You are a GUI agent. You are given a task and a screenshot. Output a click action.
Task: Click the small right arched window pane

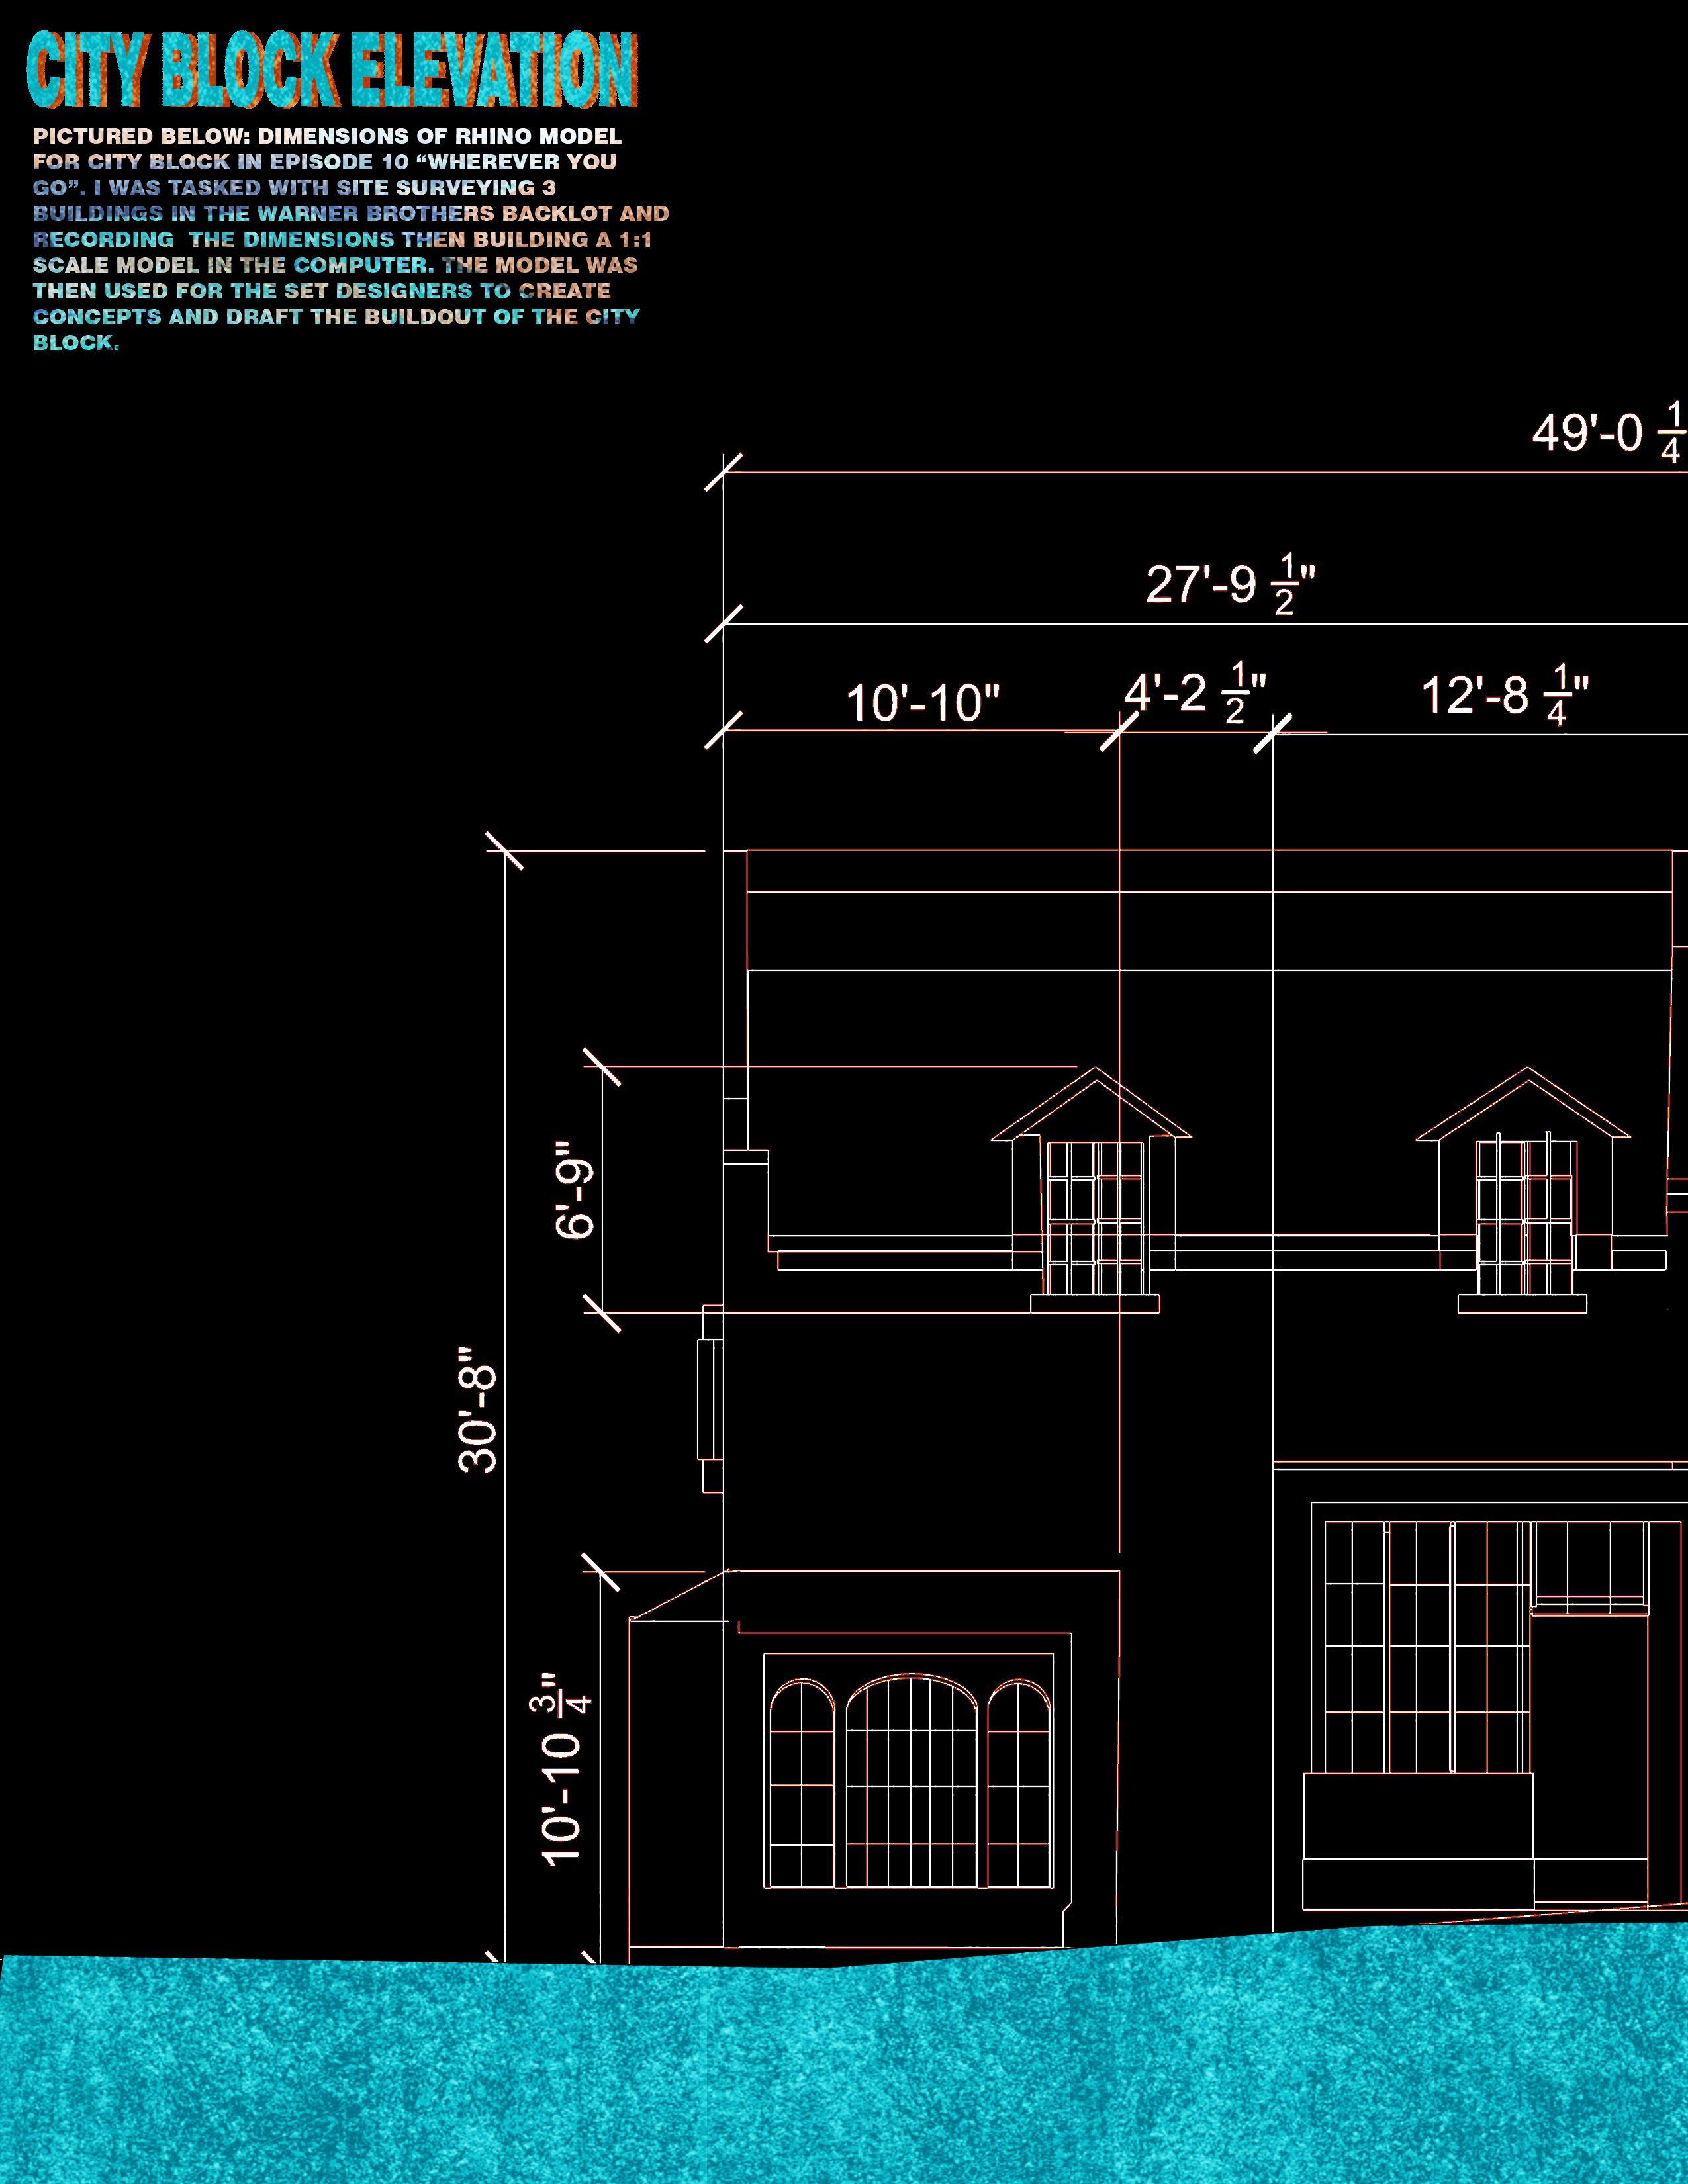coord(1019,1783)
